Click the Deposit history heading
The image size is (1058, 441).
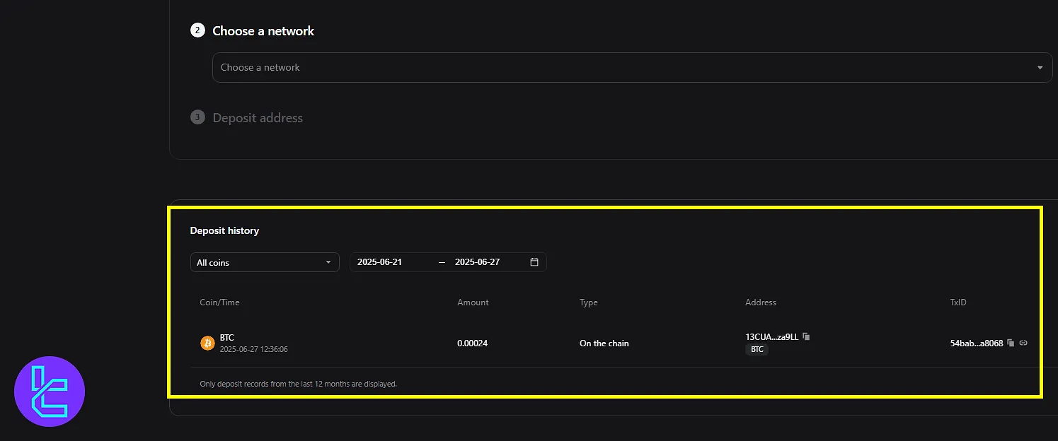point(224,230)
